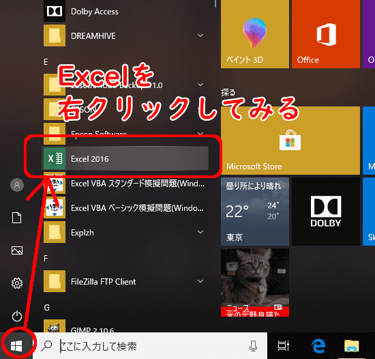The width and height of the screenshot is (375, 359).
Task: Click the letter G section header
Action: (x=46, y=307)
